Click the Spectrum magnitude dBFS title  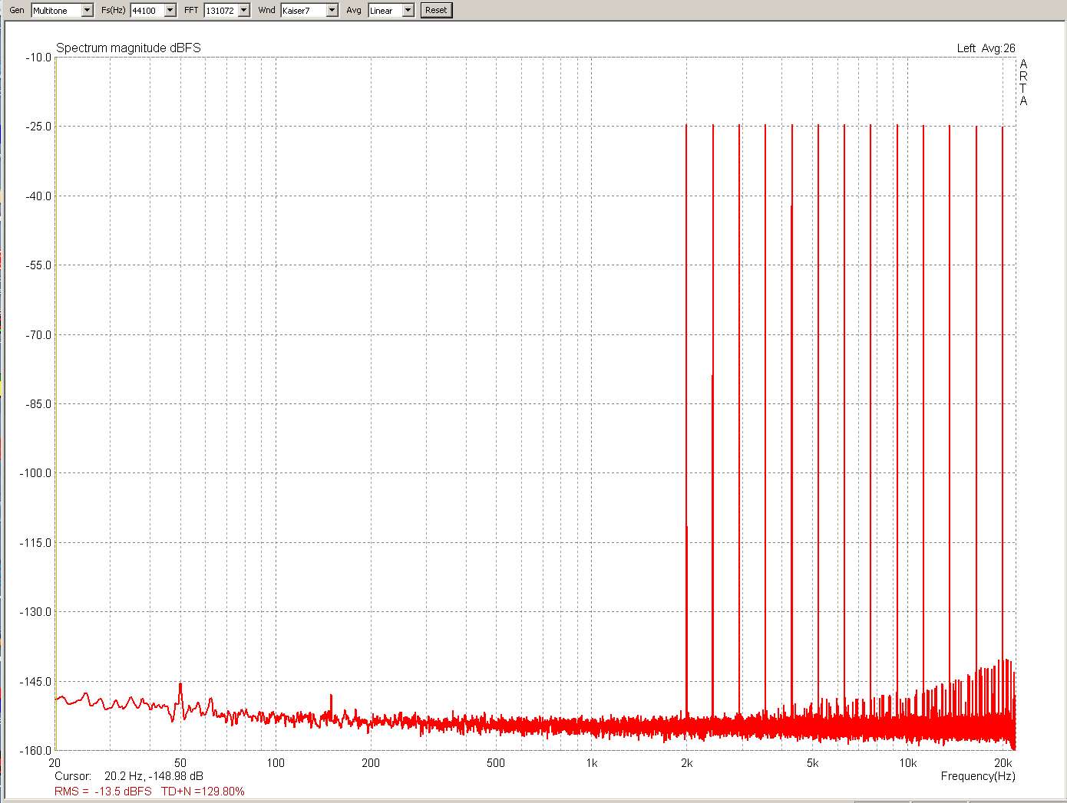(x=128, y=48)
